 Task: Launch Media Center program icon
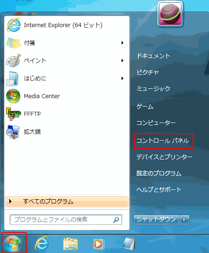pyautogui.click(x=13, y=96)
